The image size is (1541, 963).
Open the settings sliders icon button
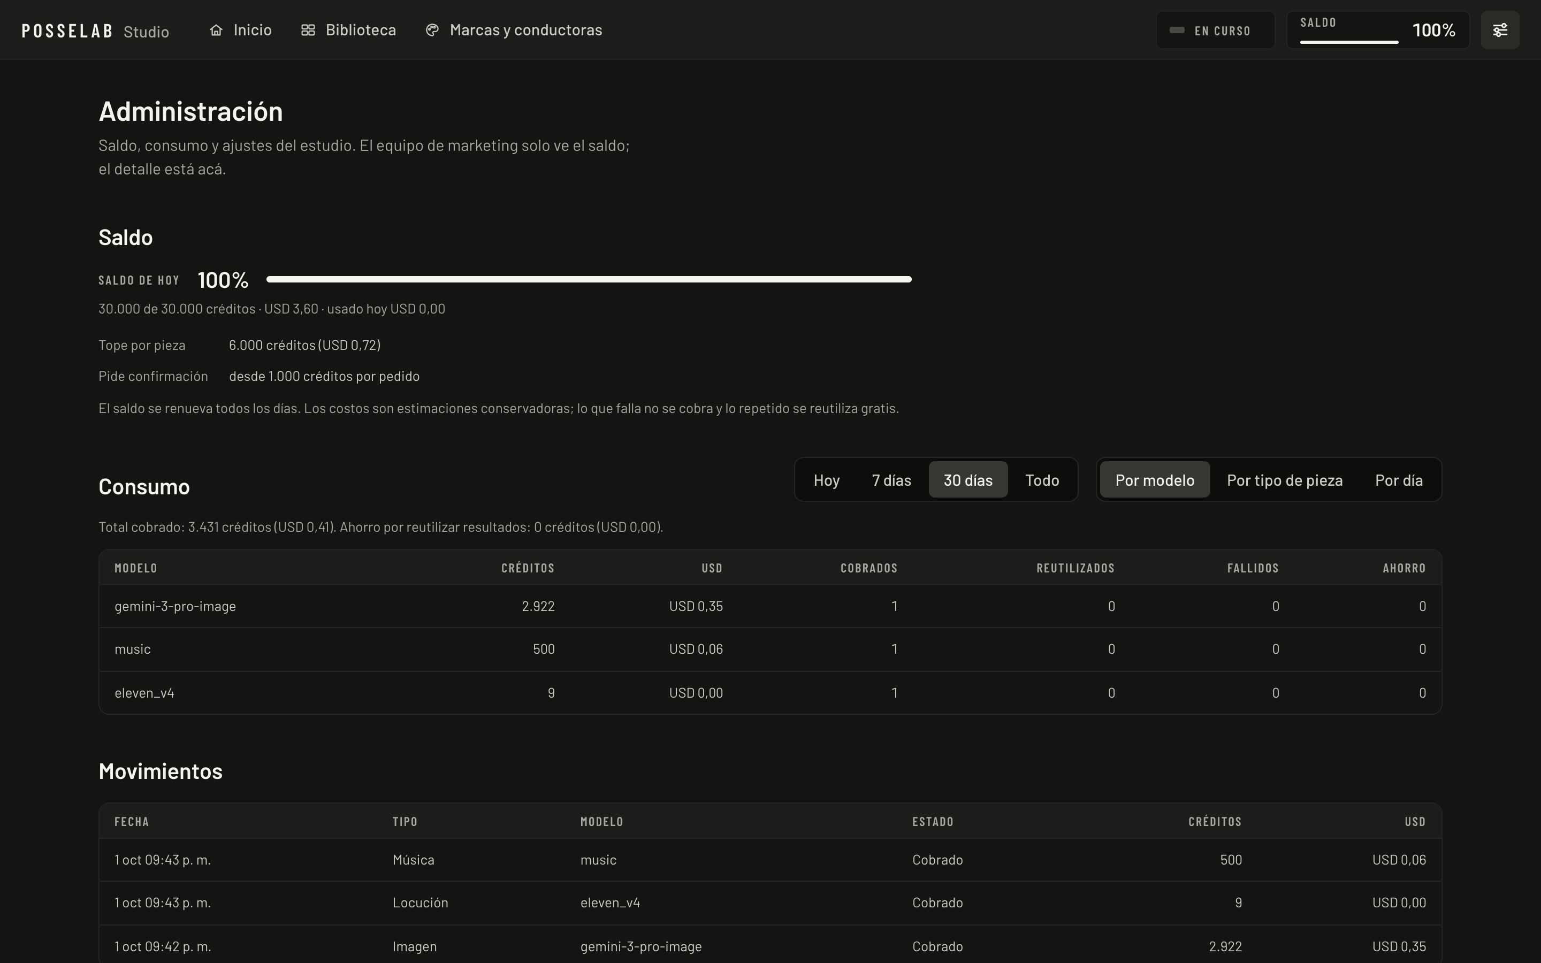(1500, 30)
